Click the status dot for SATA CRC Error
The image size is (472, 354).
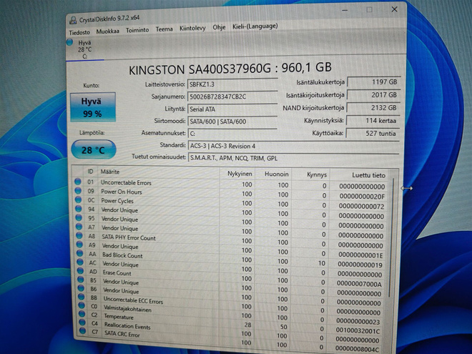pyautogui.click(x=83, y=331)
